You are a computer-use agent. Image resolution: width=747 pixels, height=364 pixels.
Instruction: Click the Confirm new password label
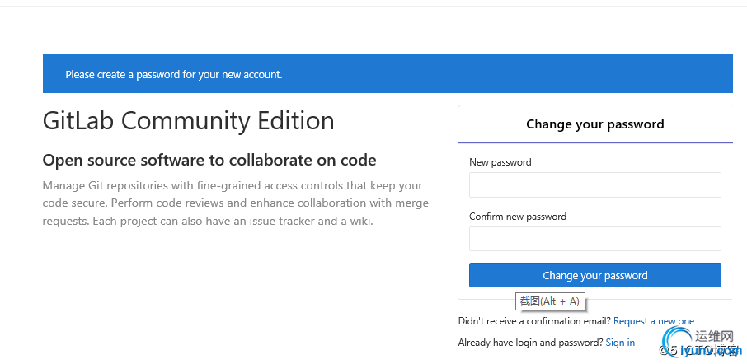518,217
